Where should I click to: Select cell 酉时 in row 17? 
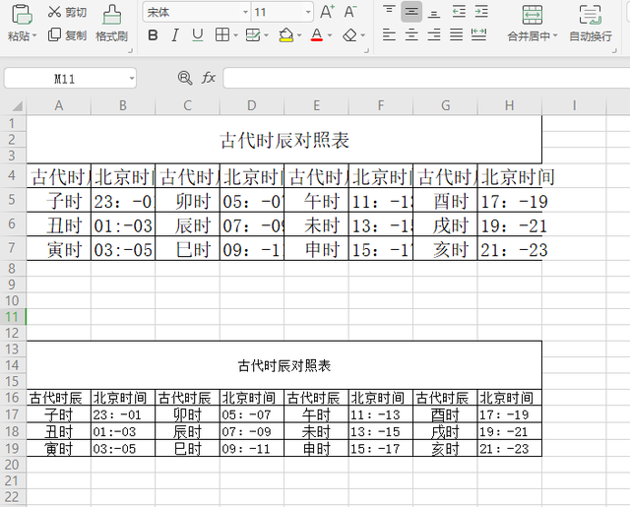[x=445, y=414]
